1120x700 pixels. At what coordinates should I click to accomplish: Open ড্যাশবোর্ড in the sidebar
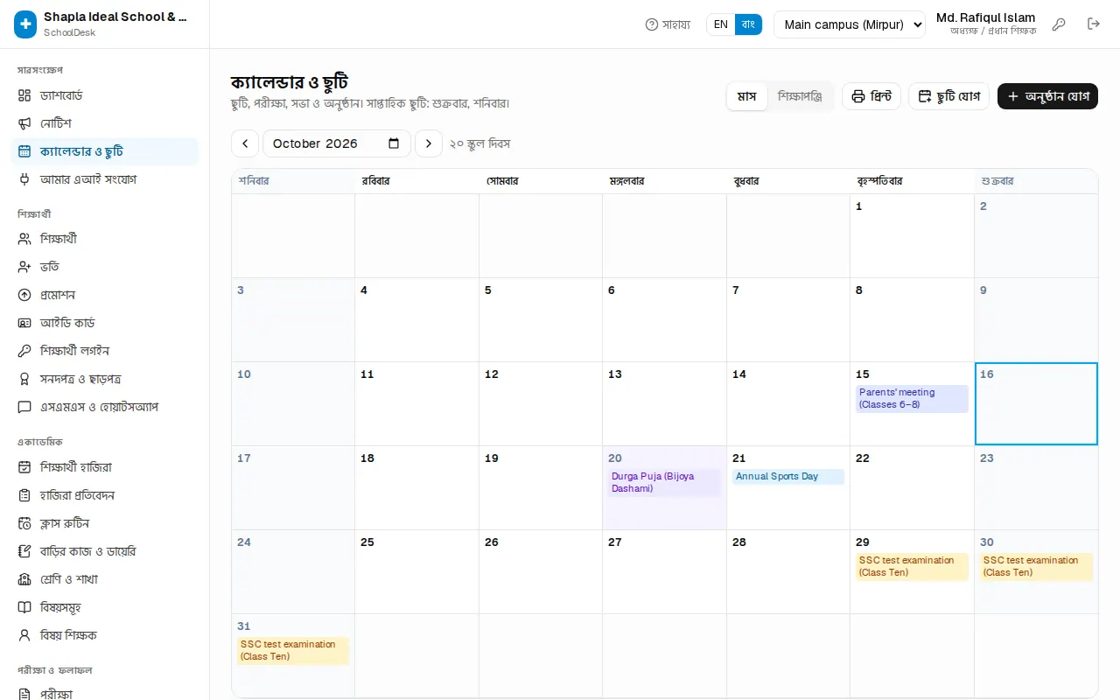click(x=104, y=95)
